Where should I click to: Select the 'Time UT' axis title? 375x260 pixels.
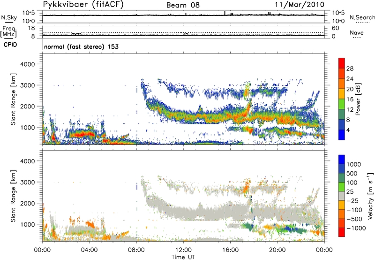183,257
